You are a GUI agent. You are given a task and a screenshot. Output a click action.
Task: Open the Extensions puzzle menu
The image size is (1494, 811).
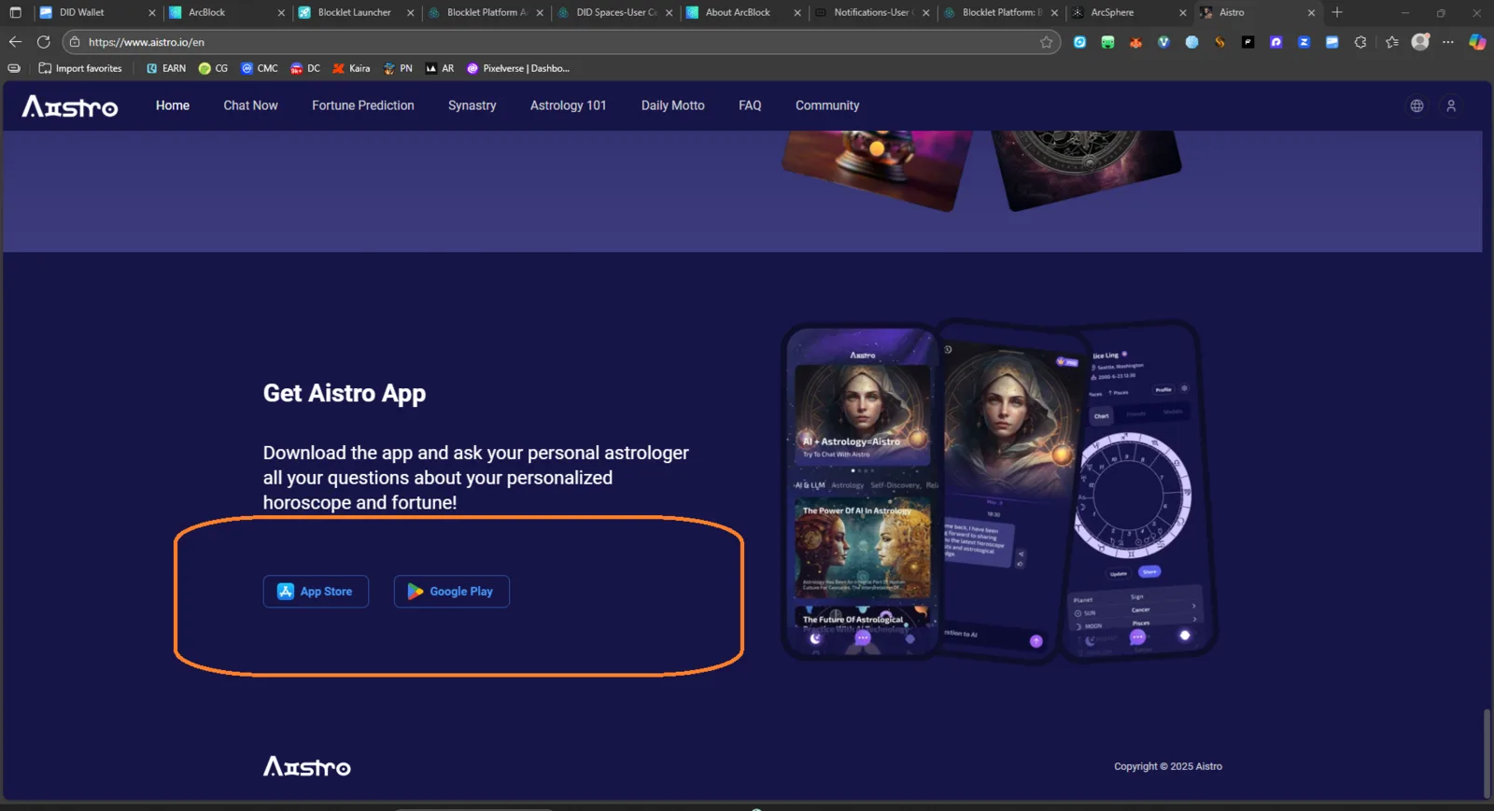(x=1360, y=42)
